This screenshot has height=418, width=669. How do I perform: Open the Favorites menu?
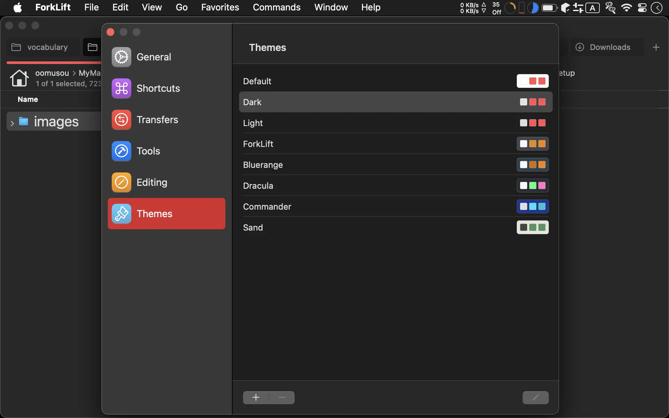tap(220, 7)
